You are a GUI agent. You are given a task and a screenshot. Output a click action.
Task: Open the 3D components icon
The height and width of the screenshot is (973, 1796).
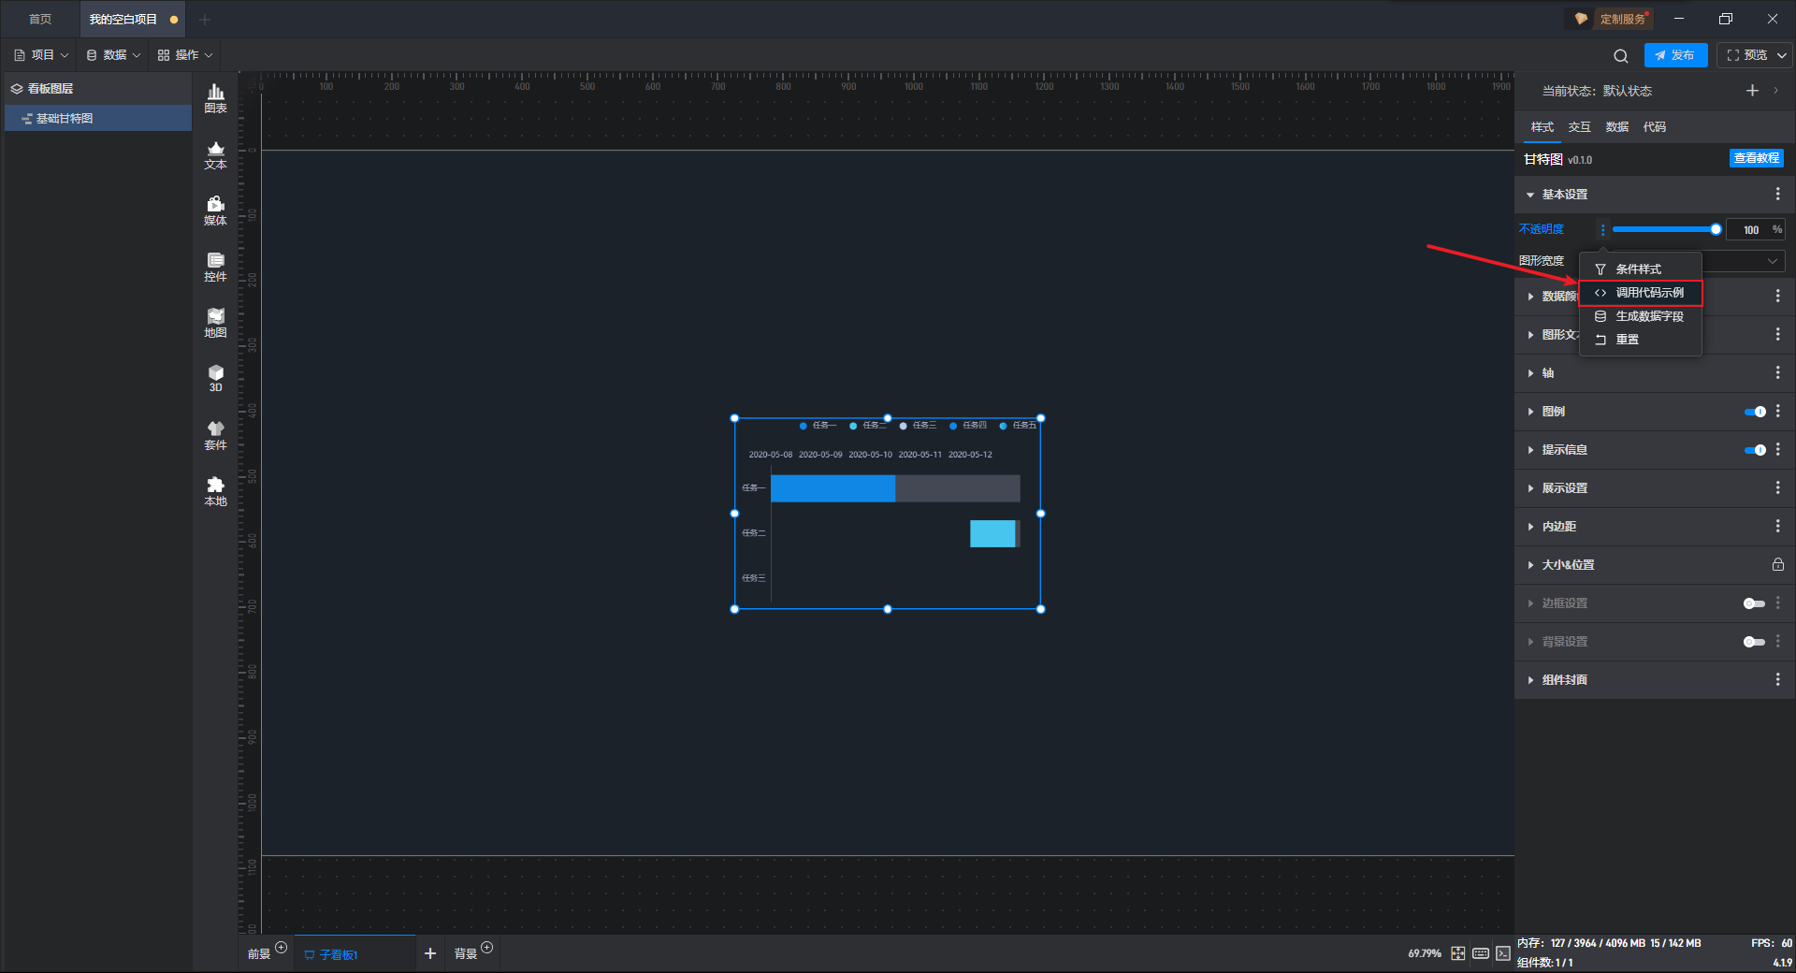pos(215,378)
